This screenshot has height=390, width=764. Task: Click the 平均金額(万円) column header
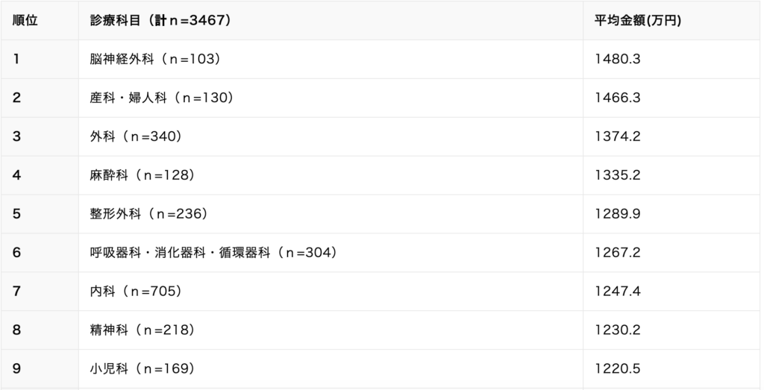click(x=637, y=20)
